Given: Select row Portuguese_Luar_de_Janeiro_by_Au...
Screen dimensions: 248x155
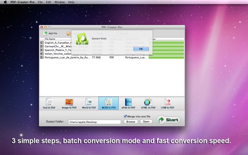Looking at the screenshot, I should (x=112, y=57).
